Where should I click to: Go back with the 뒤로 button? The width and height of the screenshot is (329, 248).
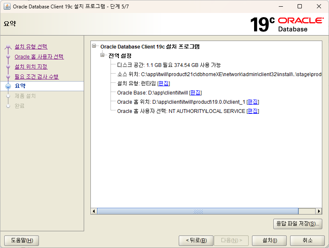click(x=196, y=240)
